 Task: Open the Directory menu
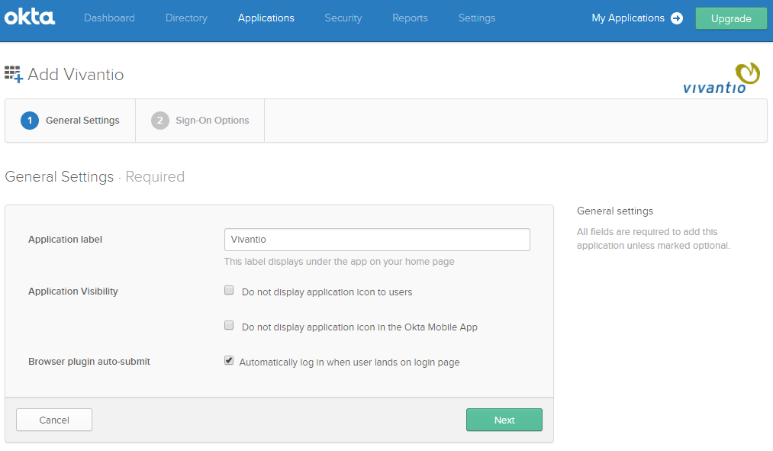(186, 18)
